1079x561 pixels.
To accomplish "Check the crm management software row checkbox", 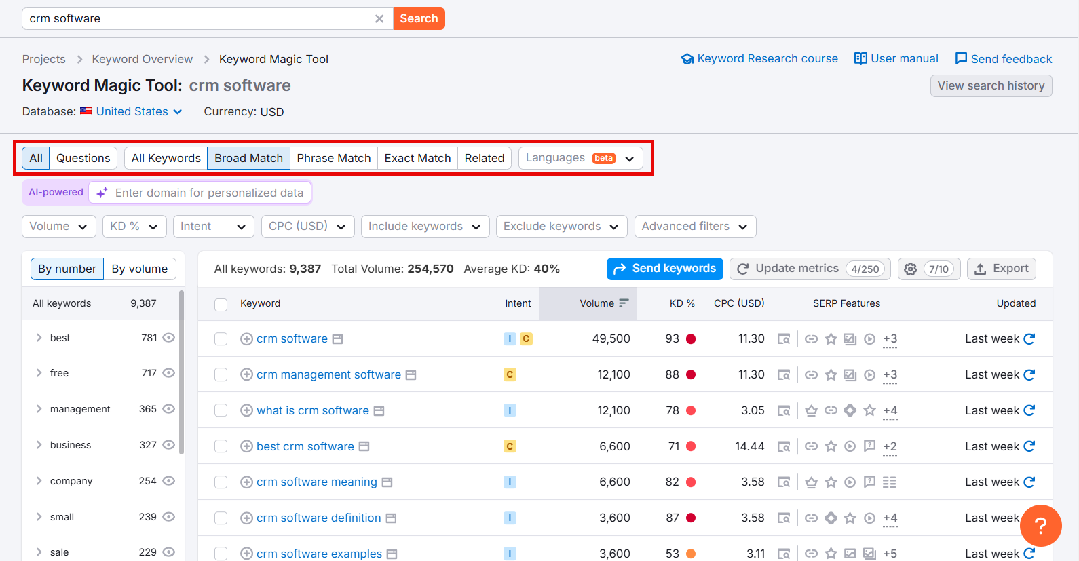I will (x=221, y=374).
